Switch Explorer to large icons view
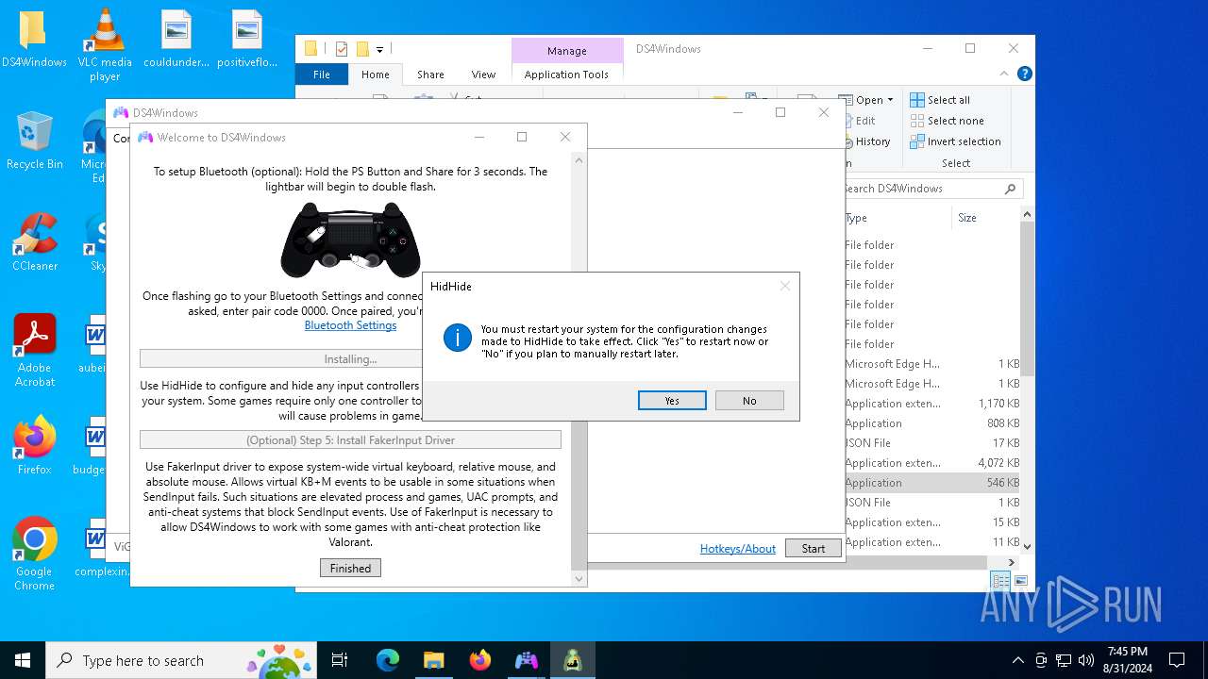 coord(1020,581)
